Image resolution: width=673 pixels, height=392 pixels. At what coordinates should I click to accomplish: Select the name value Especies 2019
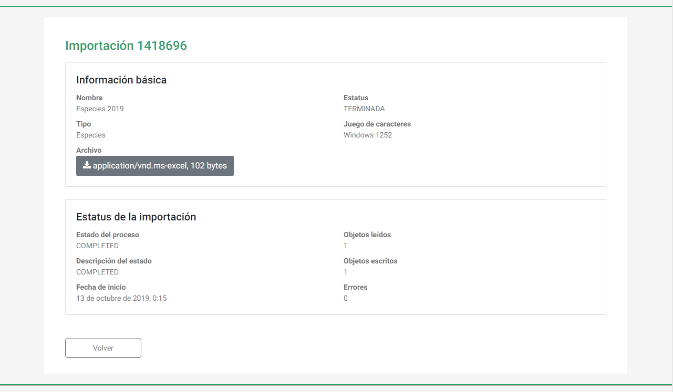pyautogui.click(x=100, y=109)
